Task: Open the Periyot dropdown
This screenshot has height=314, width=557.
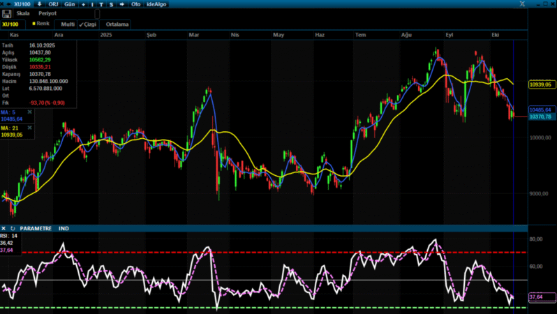Action: coord(47,13)
